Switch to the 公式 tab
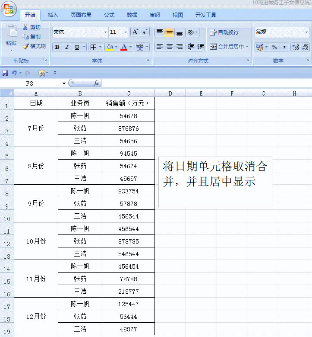Screen dimensions: 312x337 click(x=109, y=15)
